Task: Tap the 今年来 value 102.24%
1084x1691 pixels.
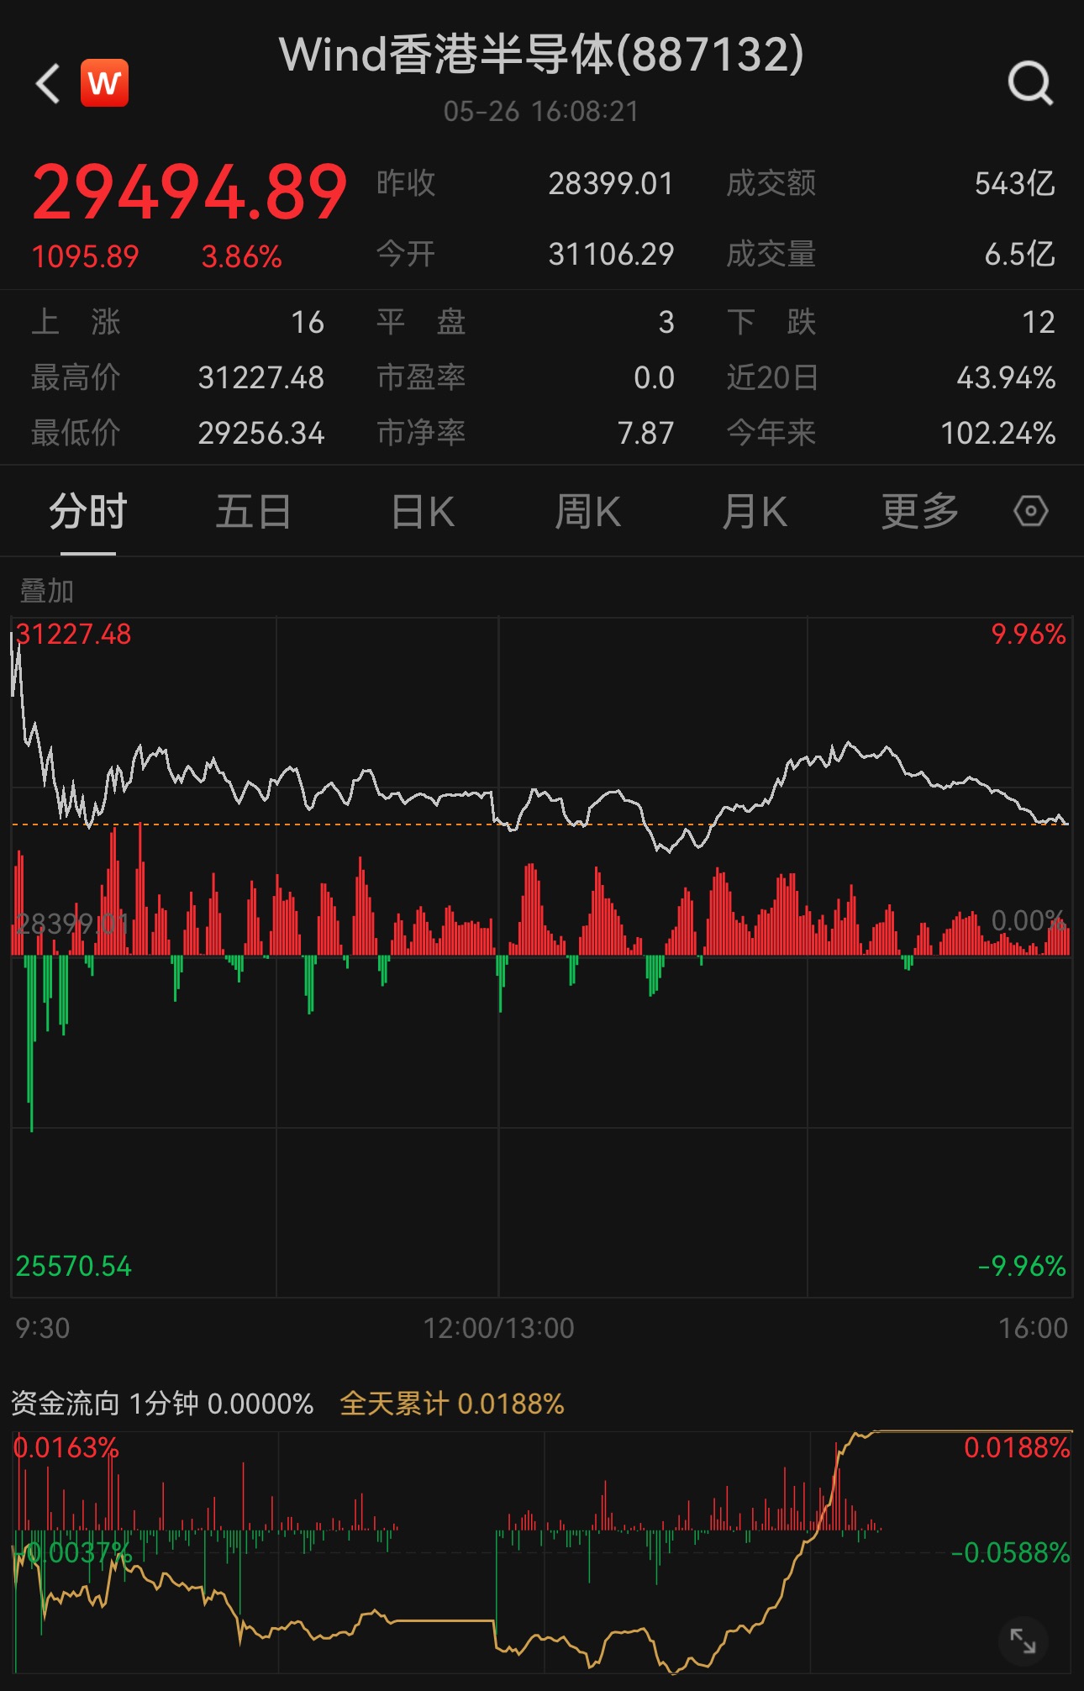Action: pos(998,433)
